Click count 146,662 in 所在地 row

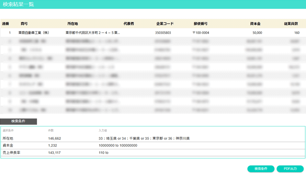coord(54,139)
